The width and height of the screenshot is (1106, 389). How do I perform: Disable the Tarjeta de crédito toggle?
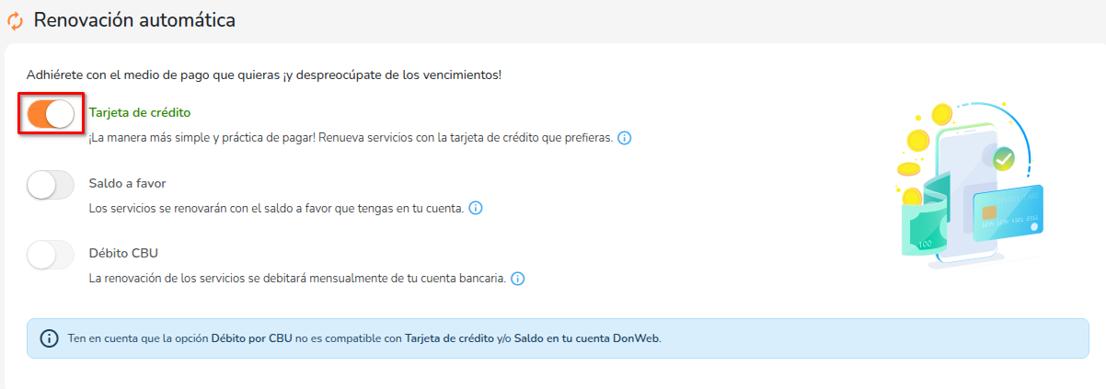tap(51, 114)
